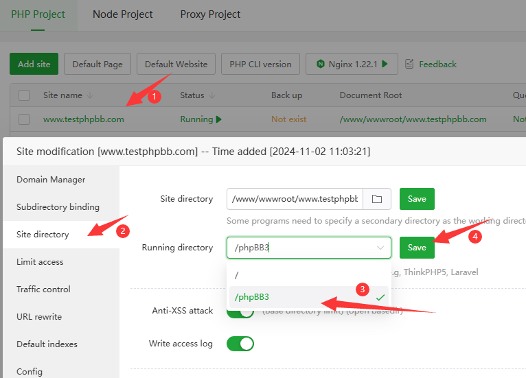Viewport: 526px width, 378px height.
Task: Toggle the Anti-XSS attack switch
Action: [240, 312]
